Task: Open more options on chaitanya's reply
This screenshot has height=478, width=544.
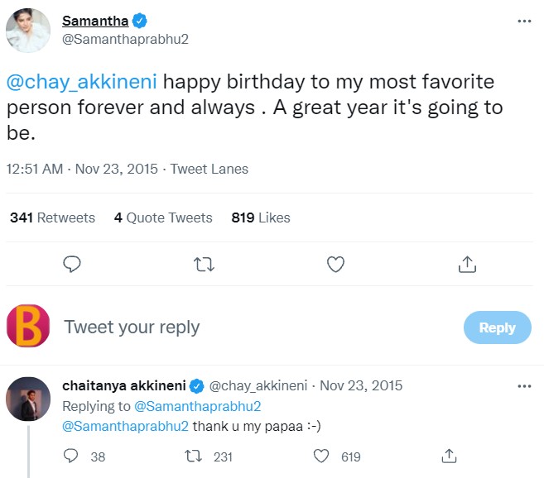Action: (x=523, y=386)
